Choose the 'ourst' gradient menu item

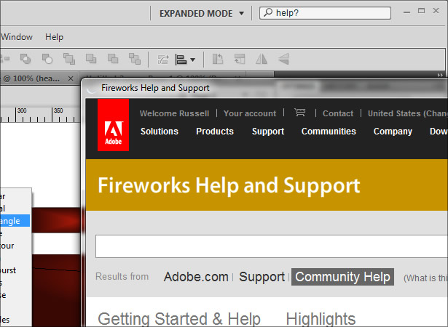coord(16,270)
